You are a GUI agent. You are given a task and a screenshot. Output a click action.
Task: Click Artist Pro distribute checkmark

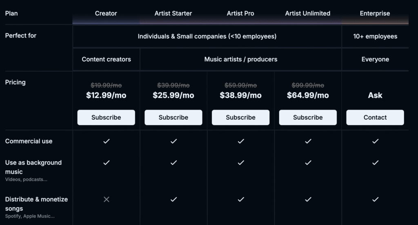(241, 199)
